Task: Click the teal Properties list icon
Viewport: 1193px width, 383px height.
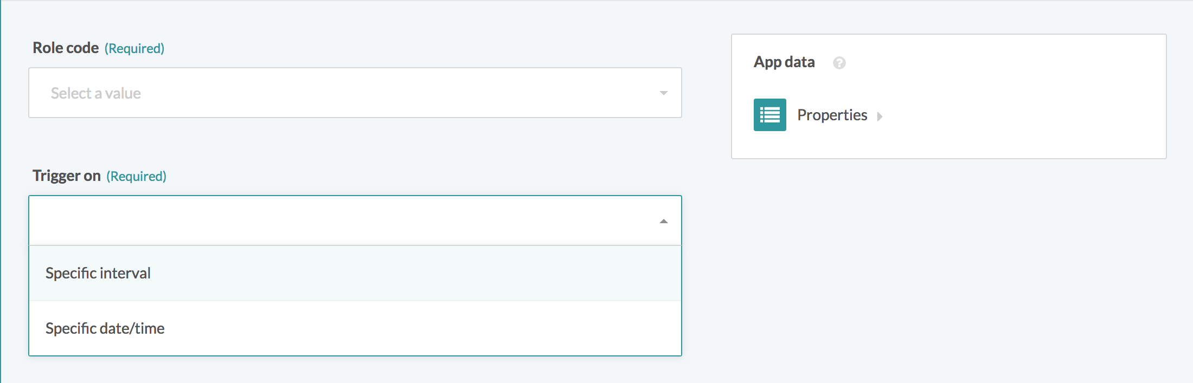Action: click(769, 115)
